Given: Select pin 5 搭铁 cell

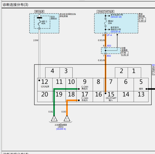Looking at the screenshot, I should [141, 85].
